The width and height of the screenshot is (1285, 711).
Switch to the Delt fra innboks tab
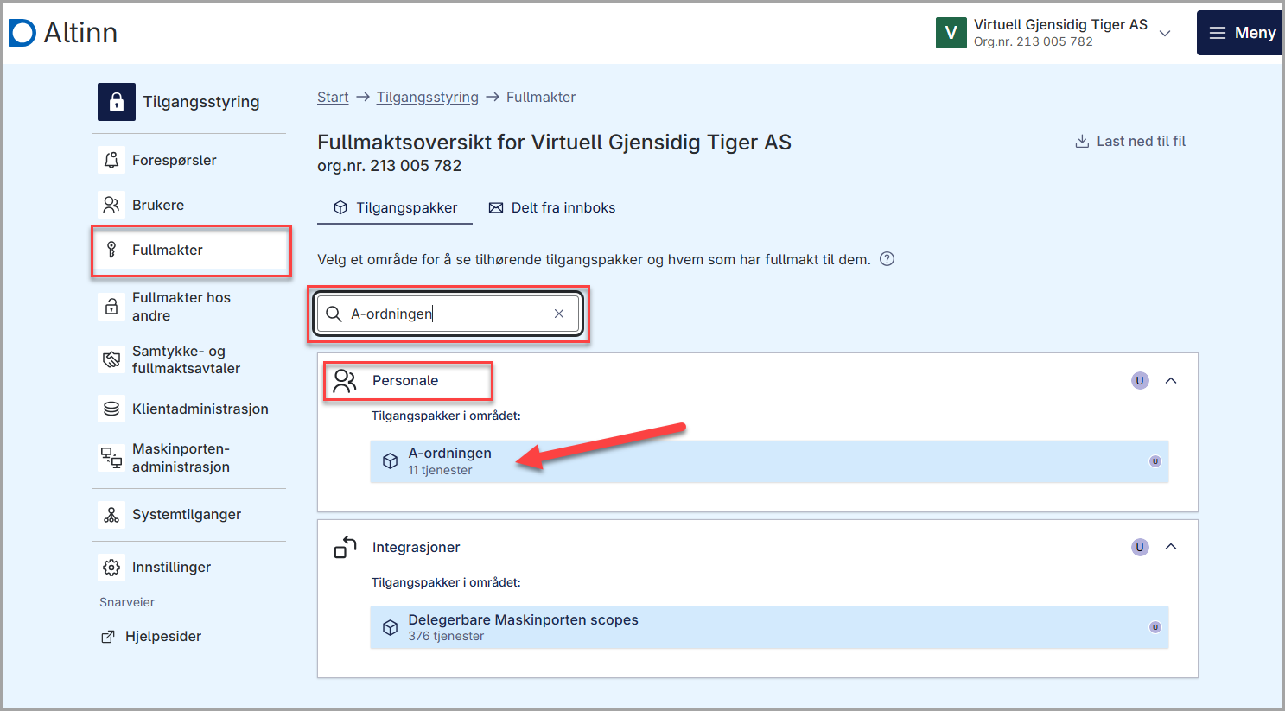pyautogui.click(x=552, y=208)
